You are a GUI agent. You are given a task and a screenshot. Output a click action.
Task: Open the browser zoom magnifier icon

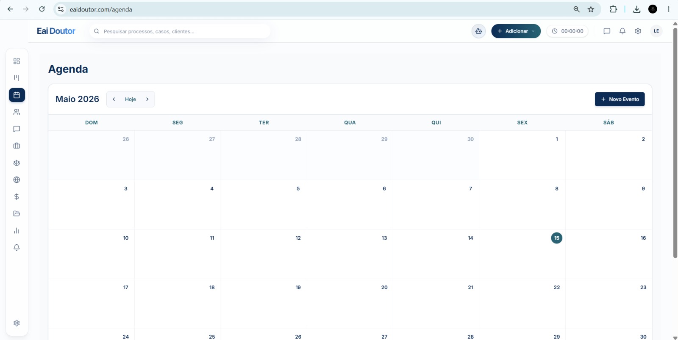(x=576, y=9)
